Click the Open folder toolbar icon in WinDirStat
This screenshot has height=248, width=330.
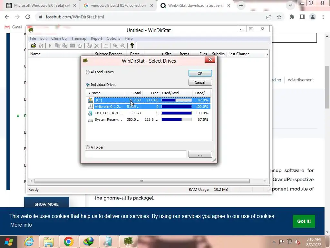(34, 46)
